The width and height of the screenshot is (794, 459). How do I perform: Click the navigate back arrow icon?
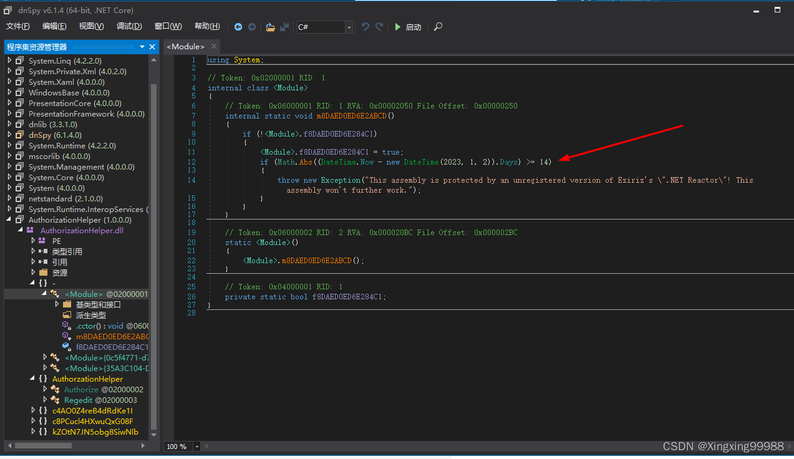238,27
